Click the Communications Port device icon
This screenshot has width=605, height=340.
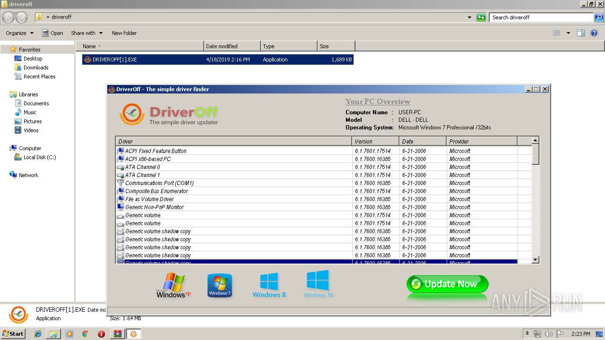[x=121, y=183]
